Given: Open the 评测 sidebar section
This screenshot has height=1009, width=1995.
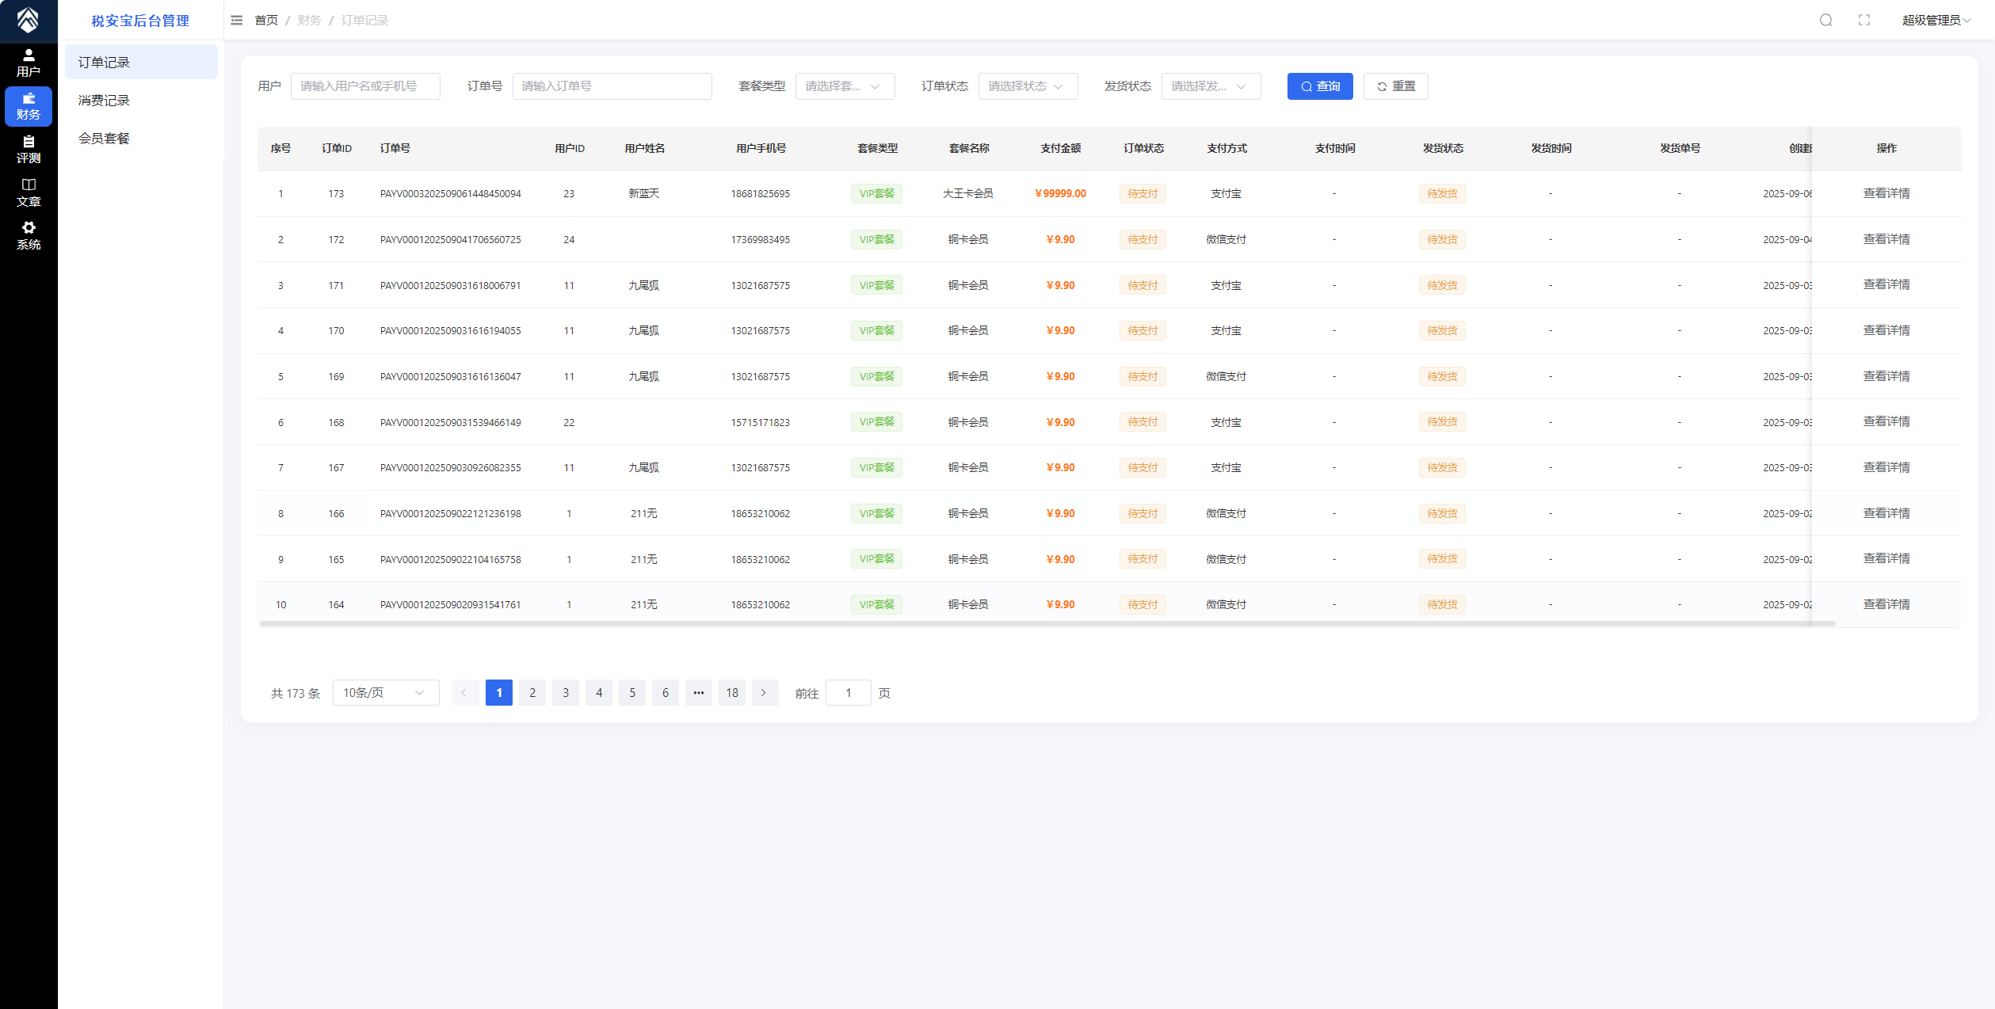Looking at the screenshot, I should (x=29, y=149).
